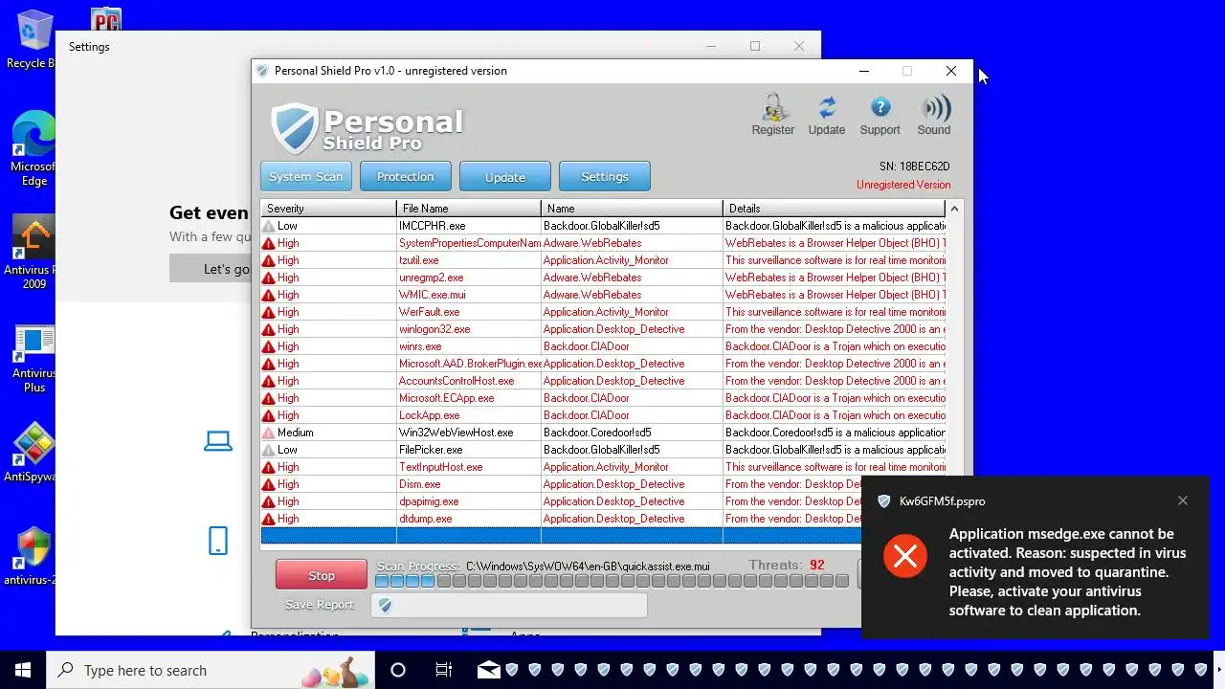This screenshot has width=1225, height=689.
Task: Toggle the Sound speaker icon
Action: (934, 115)
